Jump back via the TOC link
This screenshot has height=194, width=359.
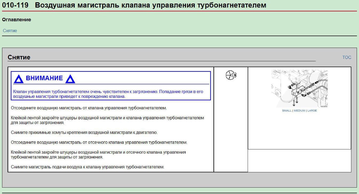(347, 57)
